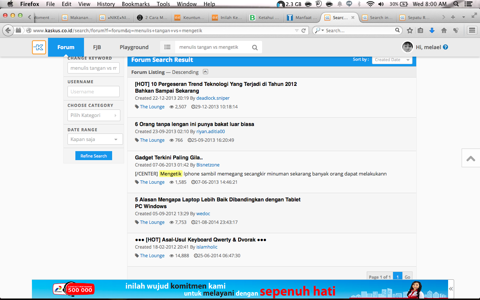Collapse the Forum Listing toggle arrow
The height and width of the screenshot is (300, 480).
coord(205,72)
